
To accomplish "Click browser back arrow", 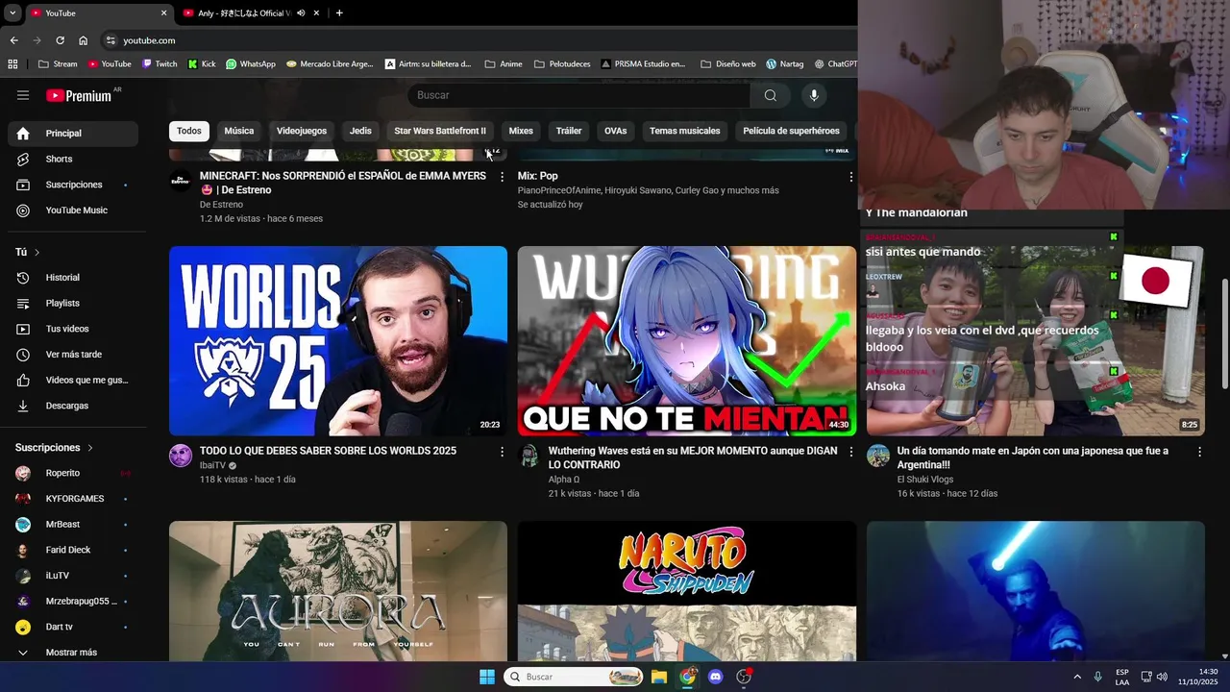I will coord(13,40).
